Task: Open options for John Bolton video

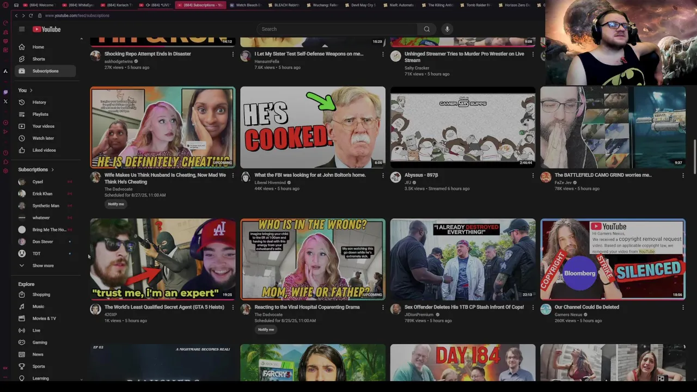Action: tap(383, 175)
